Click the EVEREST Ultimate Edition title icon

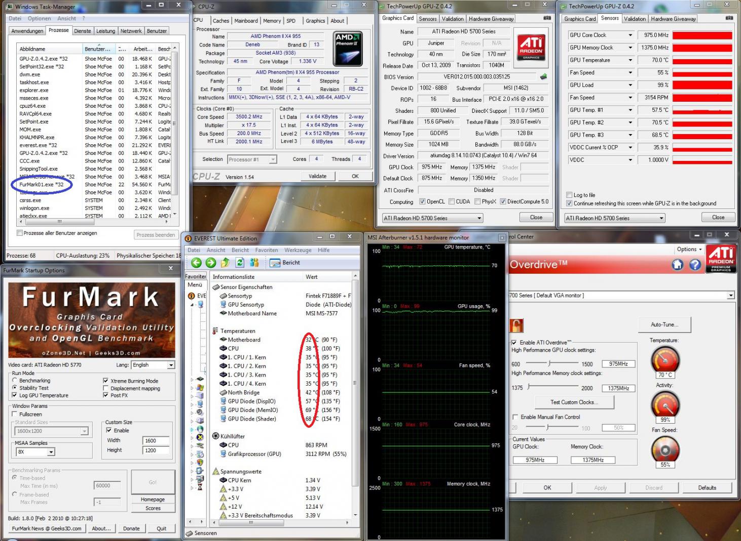pyautogui.click(x=188, y=238)
